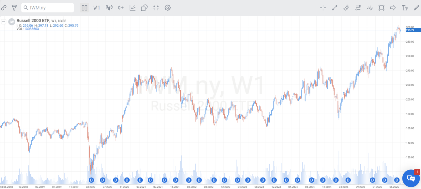Click the IWM.ny symbol search field

pyautogui.click(x=48, y=8)
